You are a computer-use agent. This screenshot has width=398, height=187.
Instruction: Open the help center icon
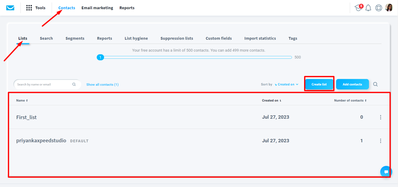pos(379,8)
